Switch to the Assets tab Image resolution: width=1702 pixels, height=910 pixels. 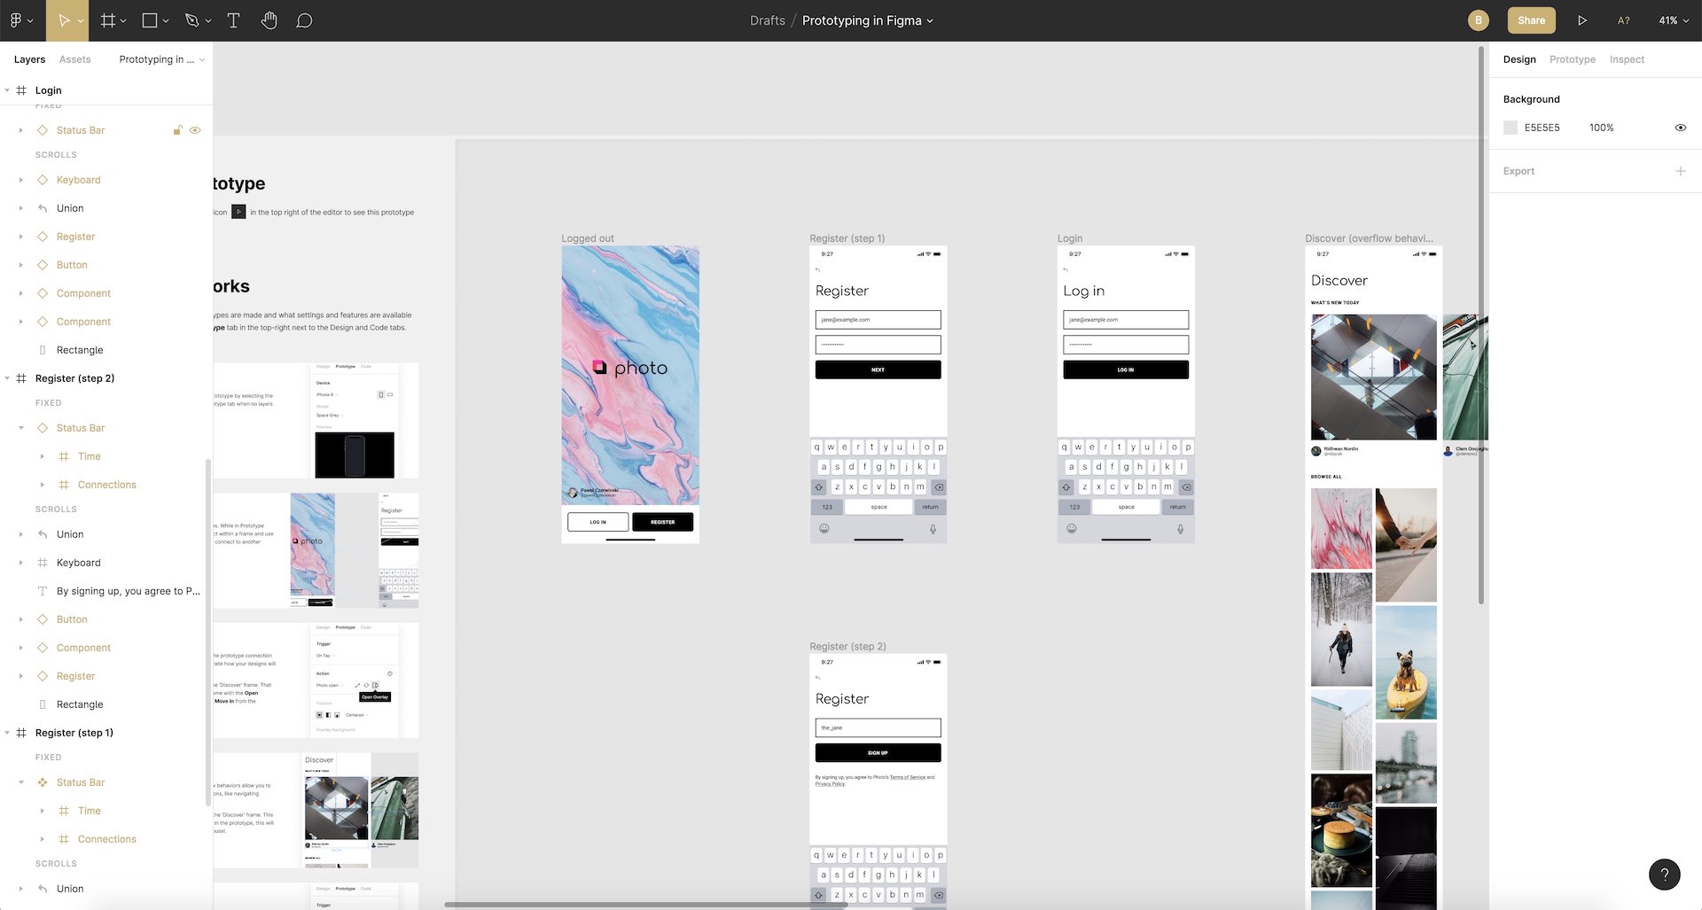tap(75, 59)
